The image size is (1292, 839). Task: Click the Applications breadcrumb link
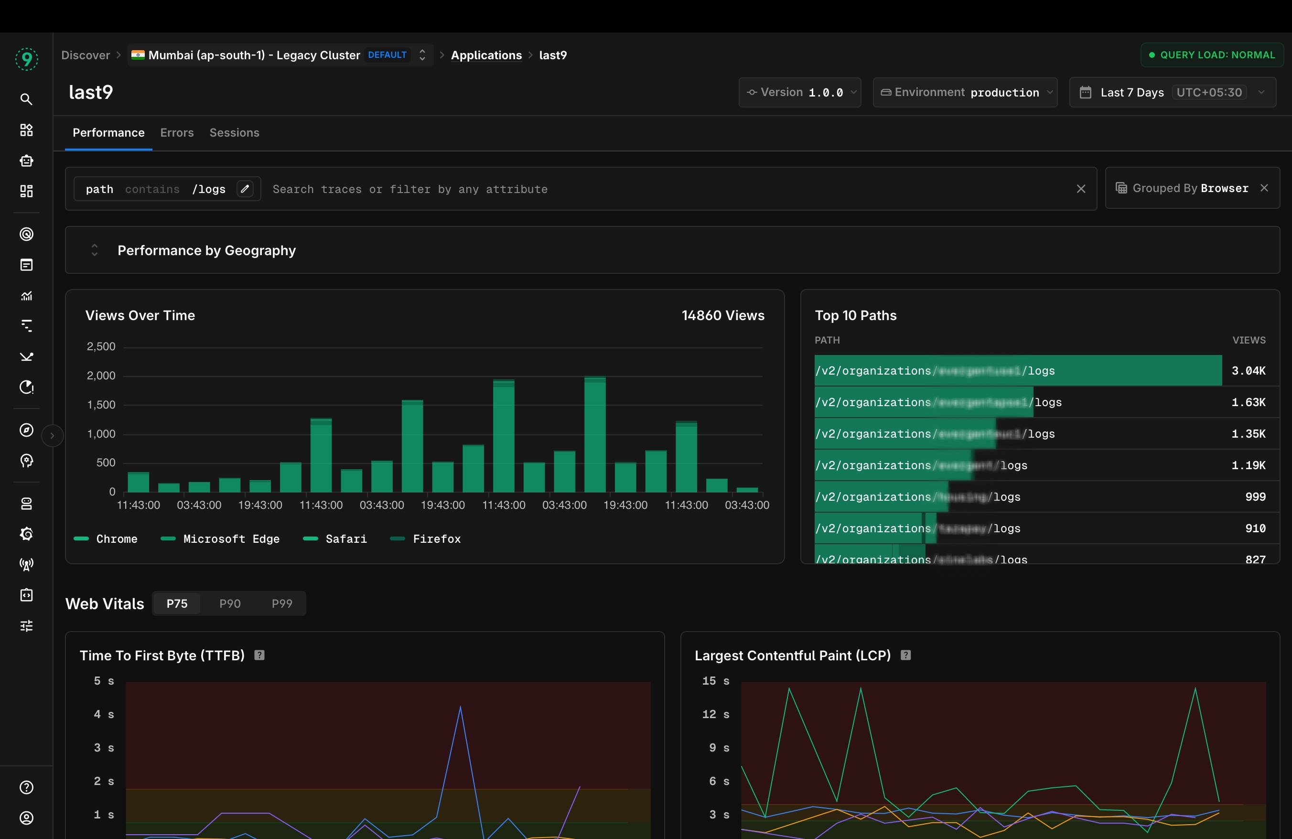tap(486, 55)
